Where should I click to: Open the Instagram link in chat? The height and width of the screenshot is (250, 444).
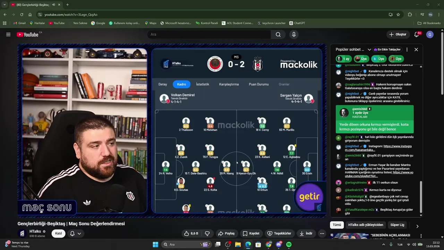[x=378, y=148]
